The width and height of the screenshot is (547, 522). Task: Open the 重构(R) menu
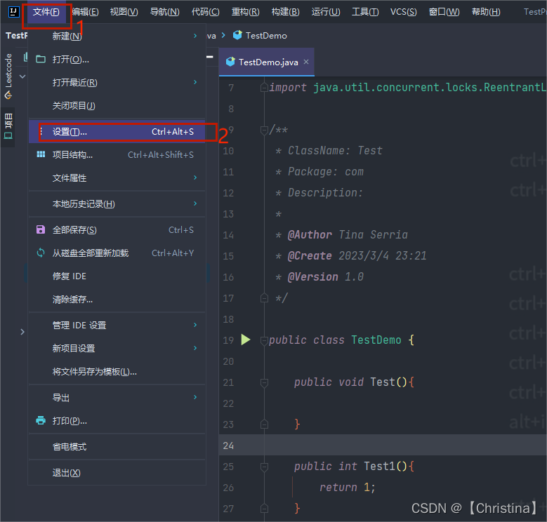click(246, 12)
